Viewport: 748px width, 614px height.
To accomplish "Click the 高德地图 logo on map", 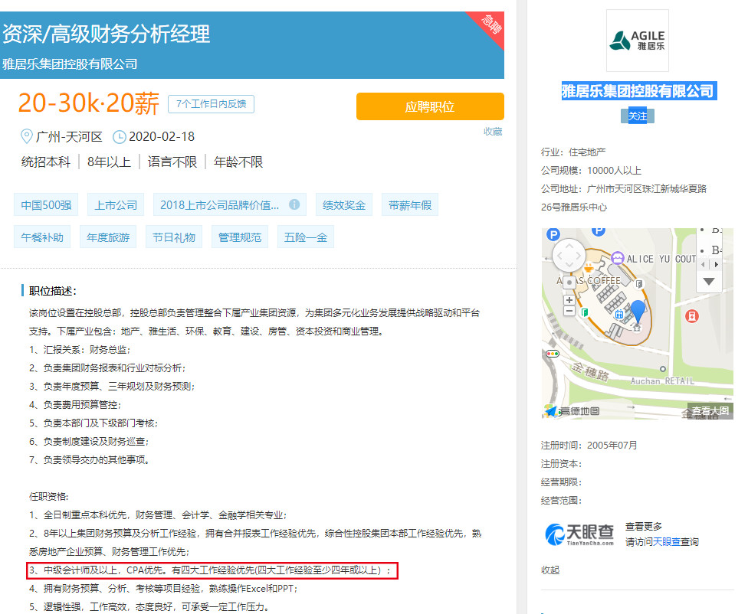I will [x=572, y=411].
